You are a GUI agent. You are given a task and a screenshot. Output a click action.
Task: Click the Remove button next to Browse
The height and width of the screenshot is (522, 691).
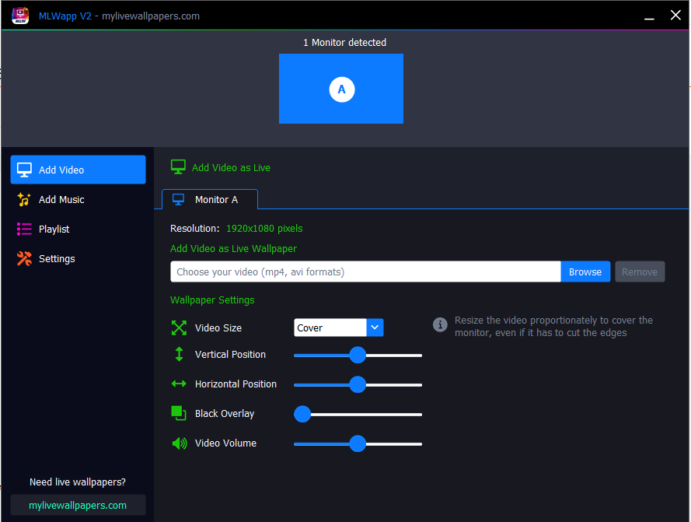pos(640,272)
